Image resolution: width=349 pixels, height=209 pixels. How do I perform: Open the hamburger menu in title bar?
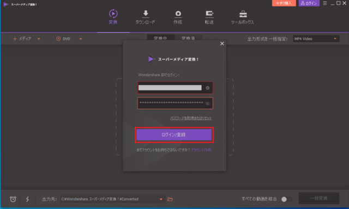325,3
